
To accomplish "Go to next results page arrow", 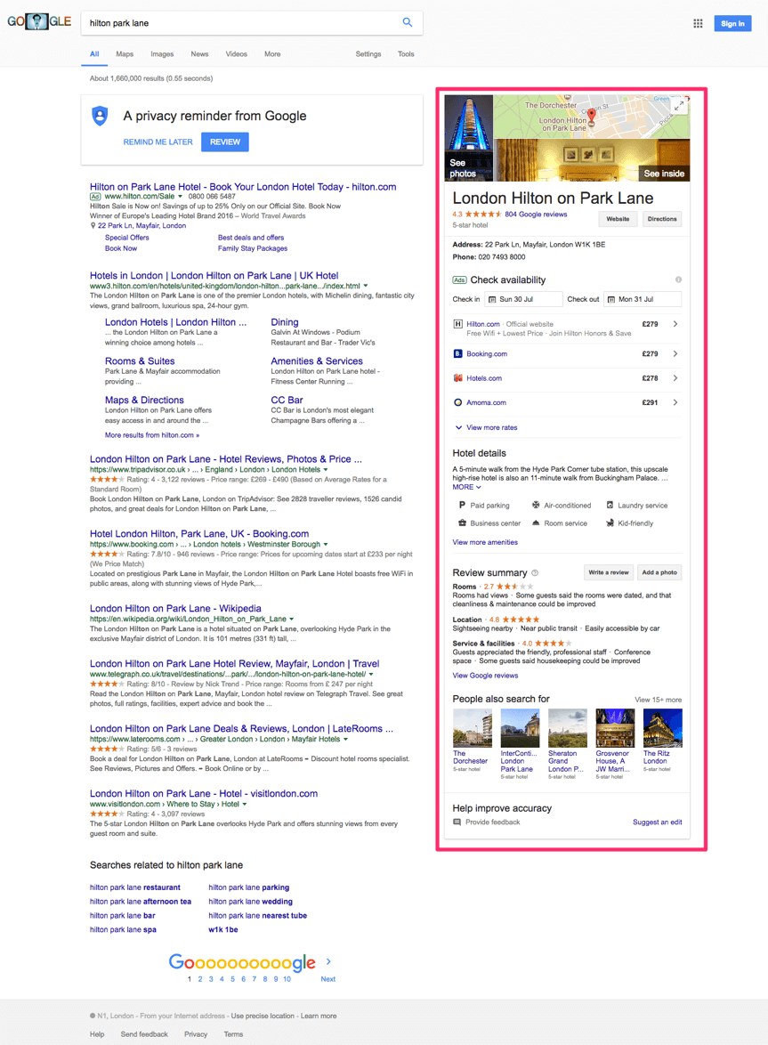I will [x=328, y=961].
